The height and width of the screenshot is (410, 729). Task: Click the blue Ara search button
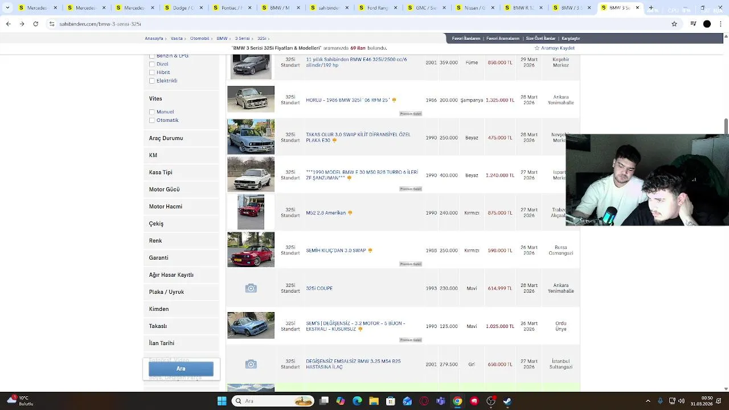(x=181, y=368)
